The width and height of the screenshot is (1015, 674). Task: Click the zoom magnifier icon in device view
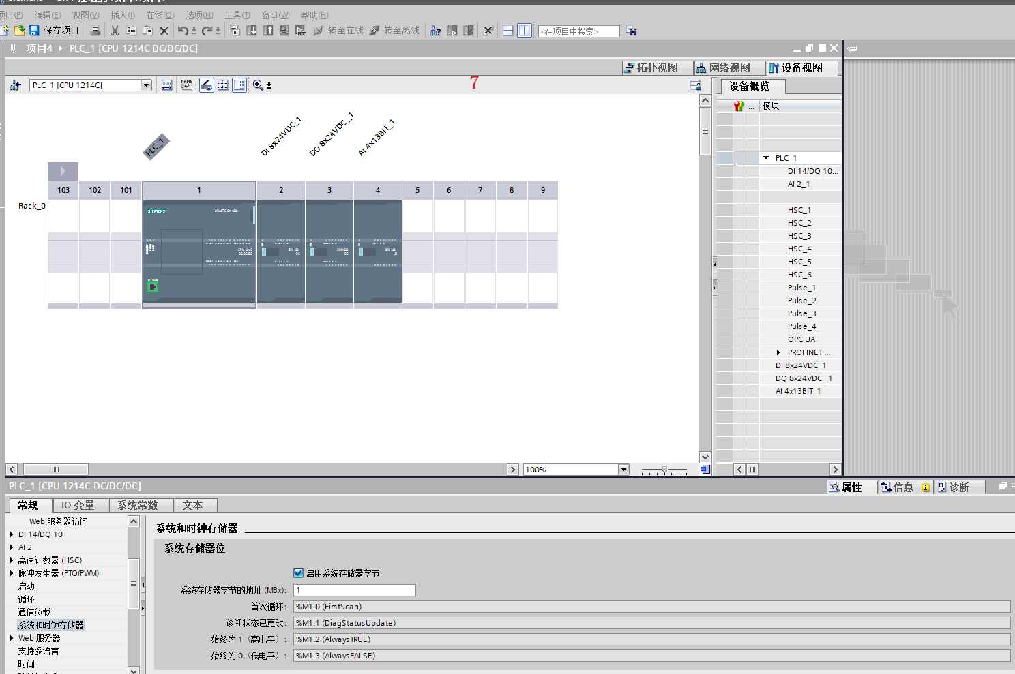click(258, 85)
